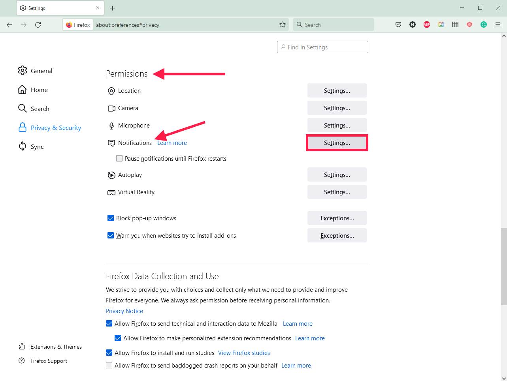Image resolution: width=507 pixels, height=381 pixels.
Task: Uncheck Block pop-up windows
Action: click(x=111, y=218)
